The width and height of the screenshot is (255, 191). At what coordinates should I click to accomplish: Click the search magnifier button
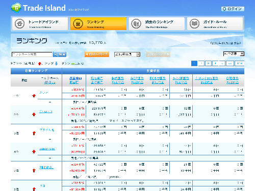pyautogui.click(x=60, y=54)
